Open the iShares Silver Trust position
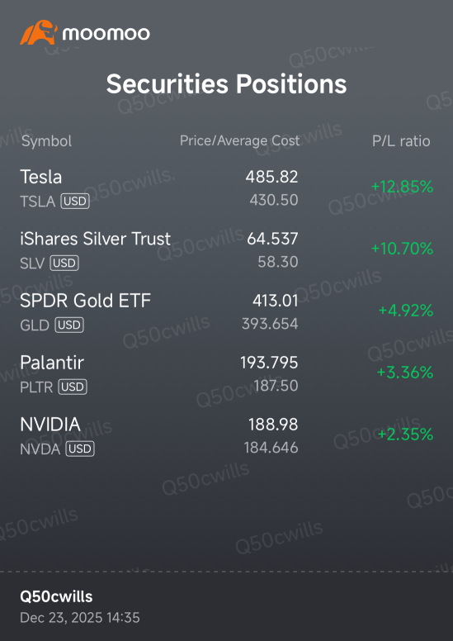Viewport: 453px width, 641px height. [226, 249]
